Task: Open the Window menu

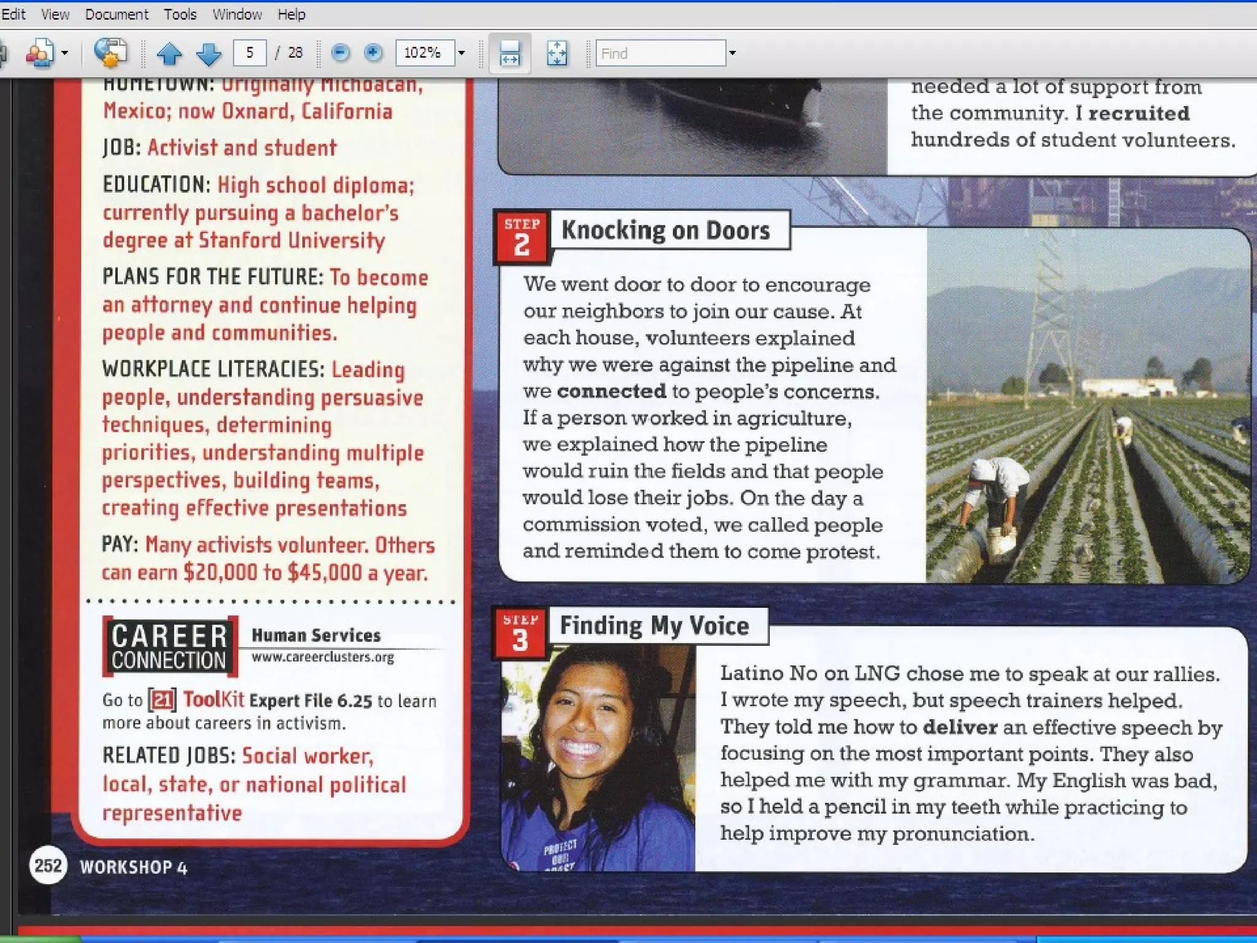Action: [x=237, y=14]
